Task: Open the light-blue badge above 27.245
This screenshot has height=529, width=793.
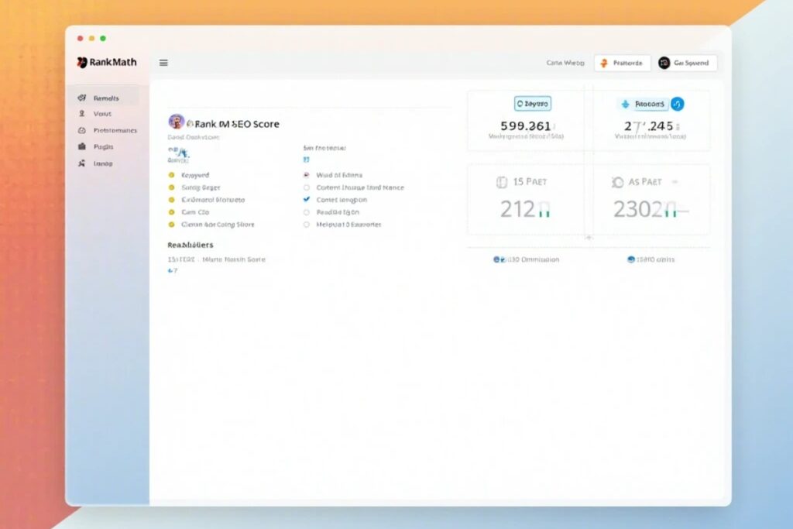Action: (x=644, y=104)
